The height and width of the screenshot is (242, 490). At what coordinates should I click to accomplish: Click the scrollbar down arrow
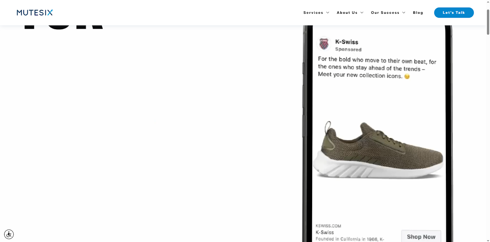click(488, 240)
